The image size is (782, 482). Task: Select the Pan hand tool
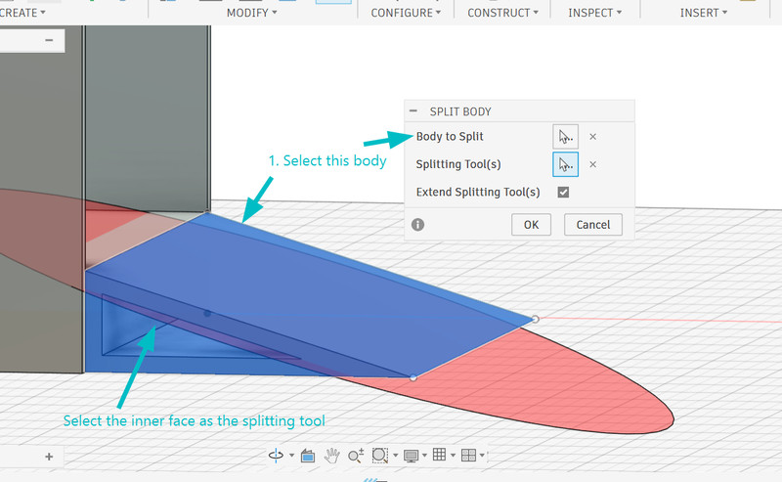(331, 455)
